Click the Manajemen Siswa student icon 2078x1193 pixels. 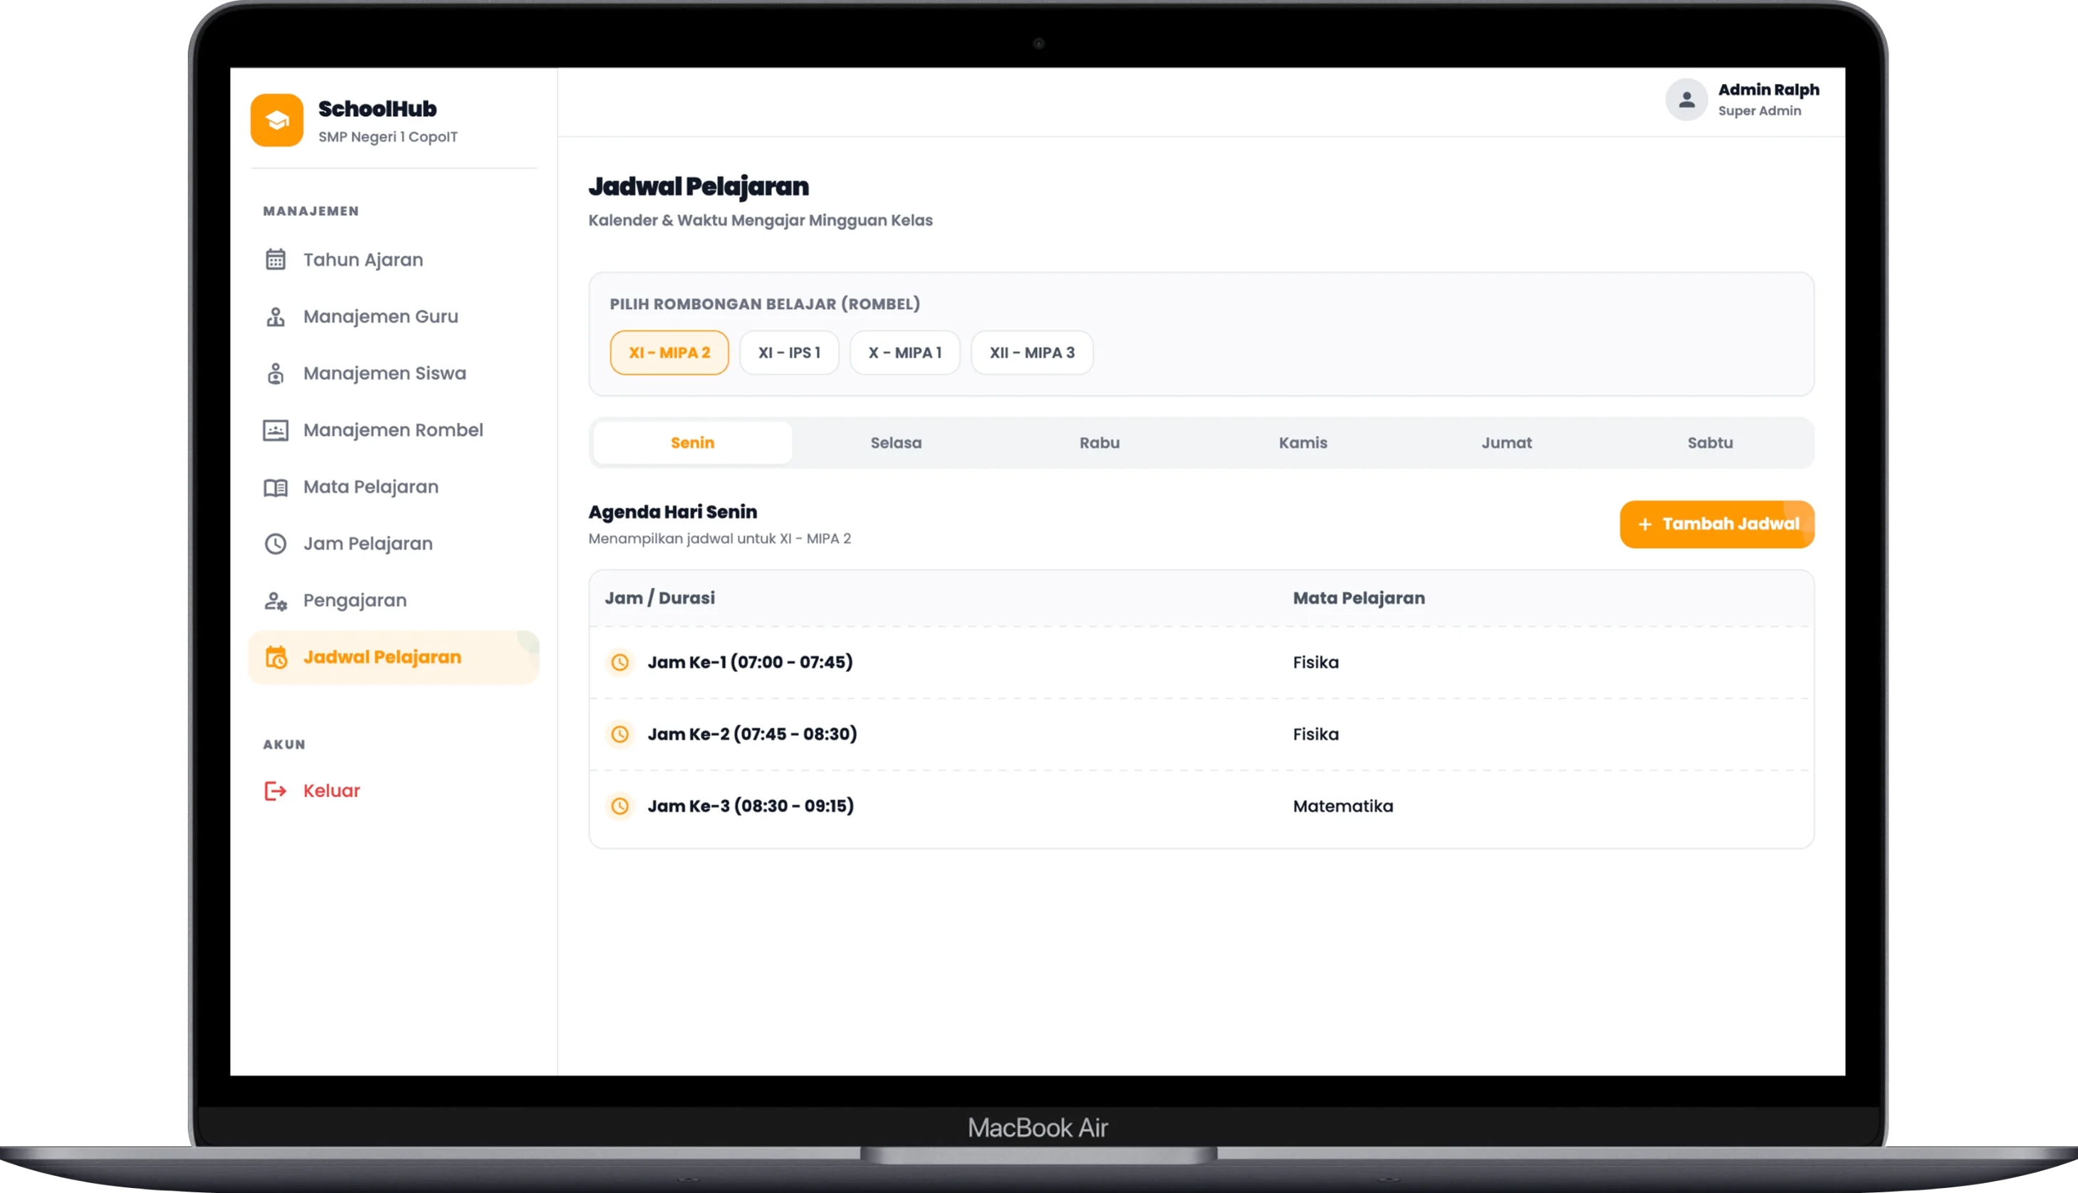coord(276,374)
